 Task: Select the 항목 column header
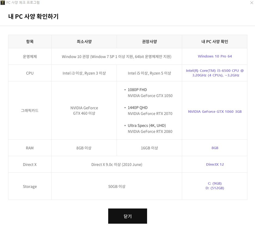(x=30, y=41)
